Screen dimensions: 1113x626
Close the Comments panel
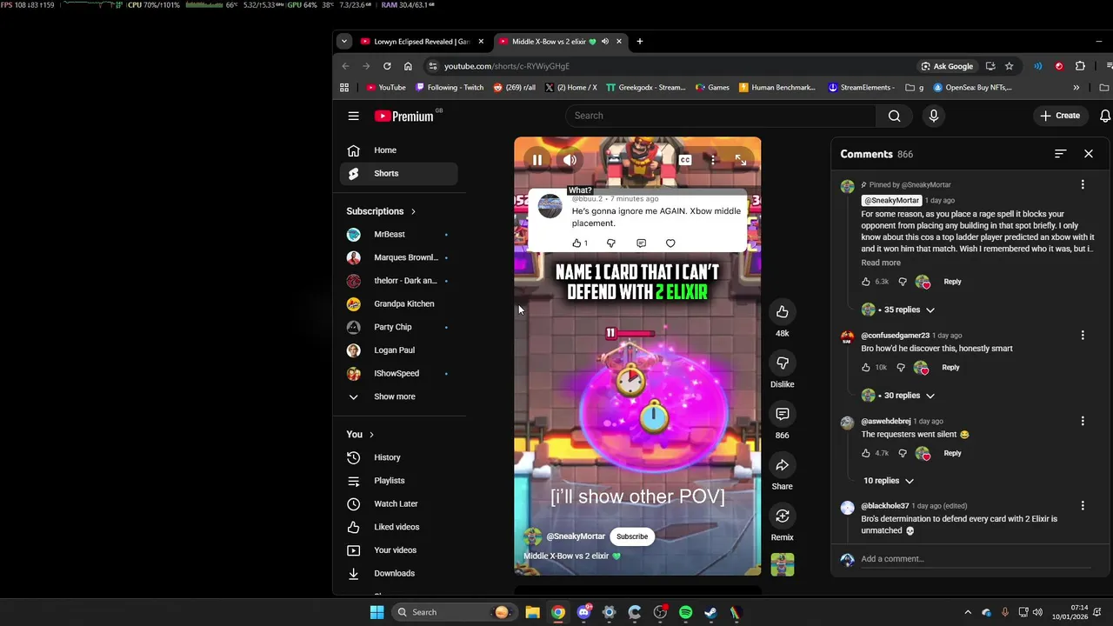pyautogui.click(x=1089, y=154)
